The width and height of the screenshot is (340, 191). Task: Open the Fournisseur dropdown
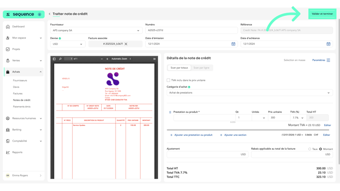point(96,31)
